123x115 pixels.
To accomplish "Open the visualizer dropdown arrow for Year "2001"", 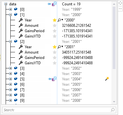I will [62, 46].
